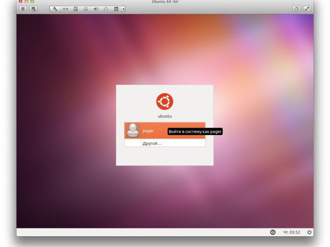This screenshot has height=247, width=330.
Task: Switch VM to Unity view icon
Action: click(297, 9)
